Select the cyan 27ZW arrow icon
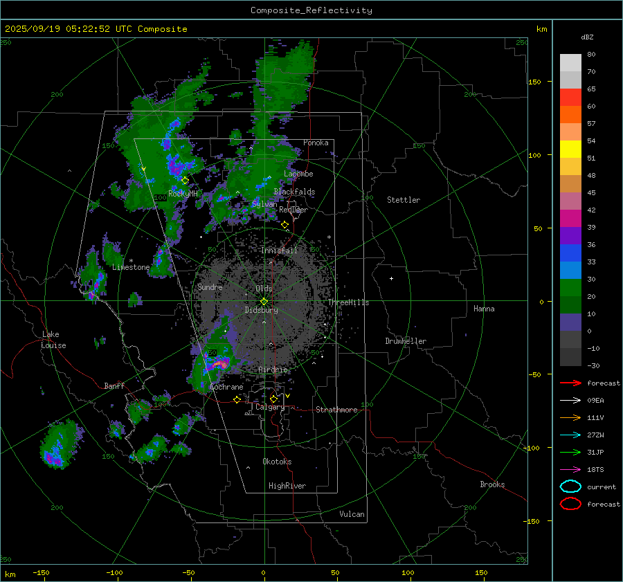This screenshot has height=582, width=623. [x=570, y=435]
